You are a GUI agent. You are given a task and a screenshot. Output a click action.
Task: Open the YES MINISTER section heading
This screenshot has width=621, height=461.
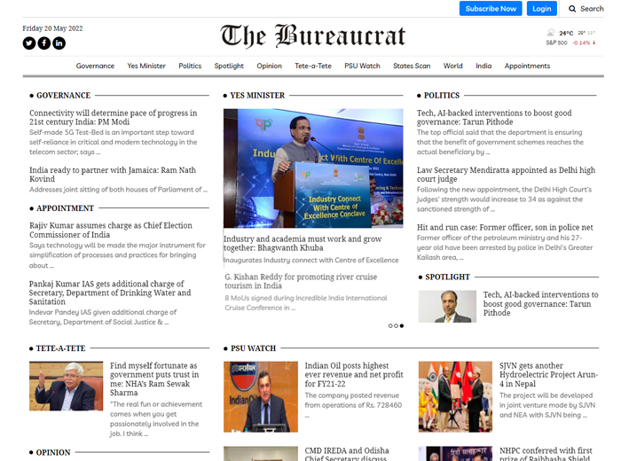point(257,96)
